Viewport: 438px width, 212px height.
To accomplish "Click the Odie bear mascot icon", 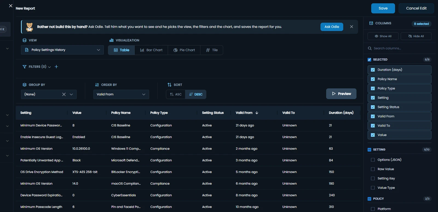I will [x=30, y=27].
